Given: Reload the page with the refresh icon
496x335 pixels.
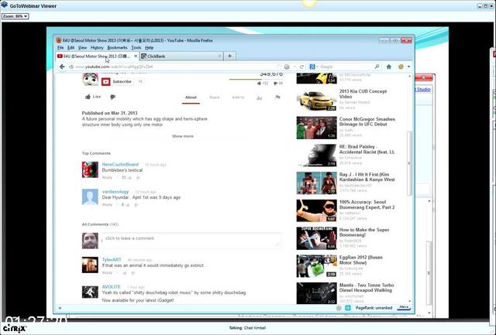Looking at the screenshot, I should click(x=301, y=67).
